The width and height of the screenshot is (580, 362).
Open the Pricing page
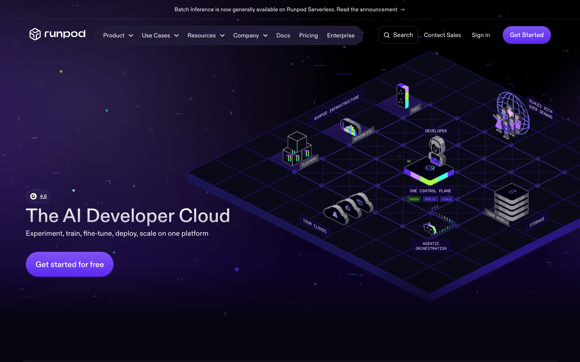[309, 35]
